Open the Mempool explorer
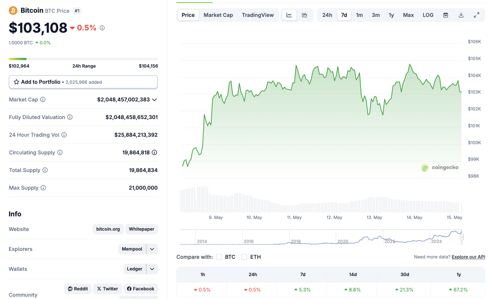The height and width of the screenshot is (299, 502). click(132, 249)
